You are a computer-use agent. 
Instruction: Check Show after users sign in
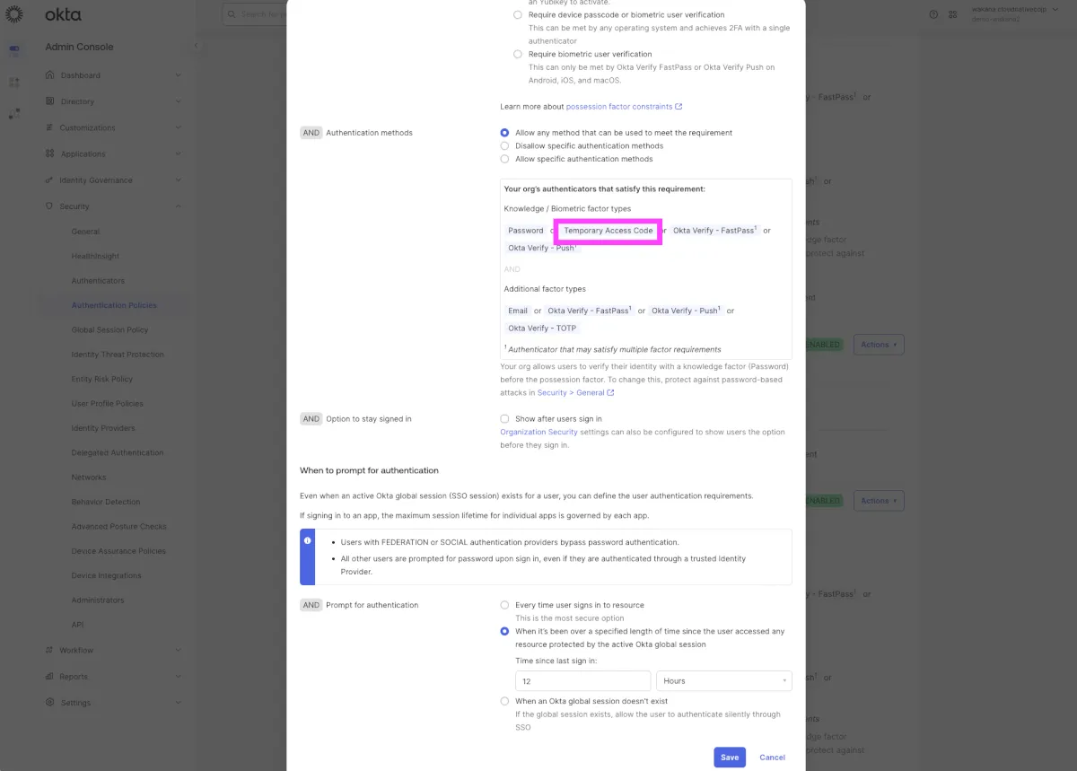point(504,418)
